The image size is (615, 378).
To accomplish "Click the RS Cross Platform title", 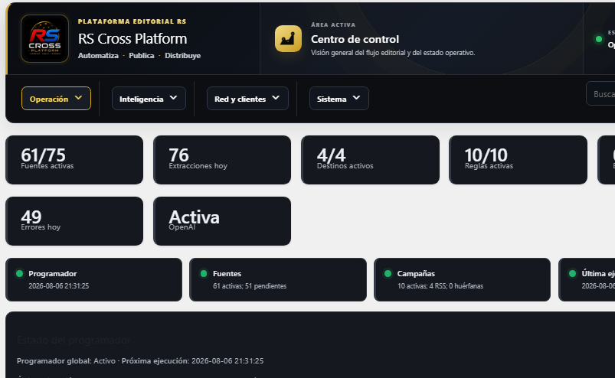I will click(x=132, y=39).
